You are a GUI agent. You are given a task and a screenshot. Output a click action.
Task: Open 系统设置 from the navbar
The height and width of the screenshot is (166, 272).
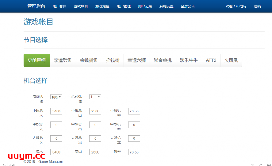(x=166, y=6)
